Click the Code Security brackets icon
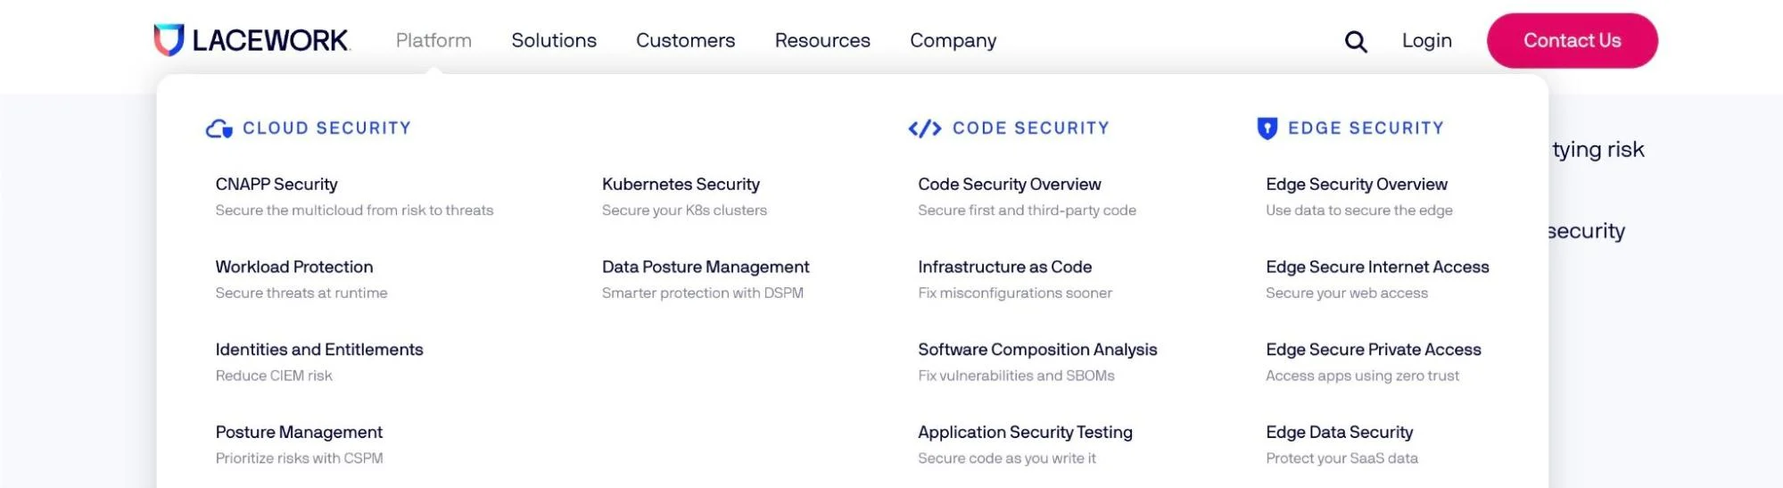This screenshot has height=488, width=1783. click(925, 128)
